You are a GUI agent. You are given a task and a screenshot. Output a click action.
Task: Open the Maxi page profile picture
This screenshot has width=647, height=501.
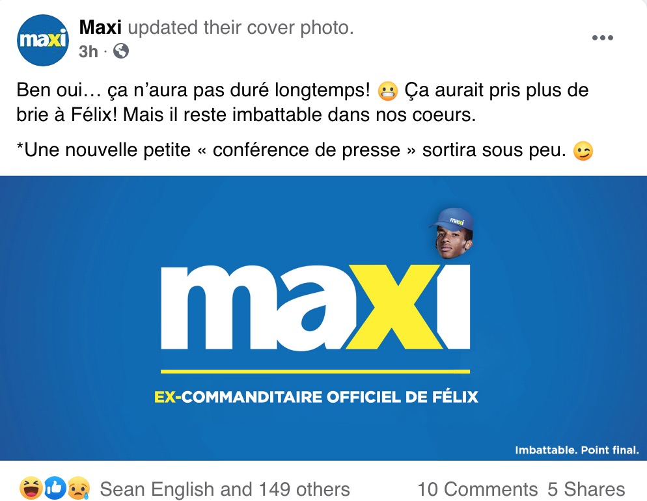coord(43,40)
